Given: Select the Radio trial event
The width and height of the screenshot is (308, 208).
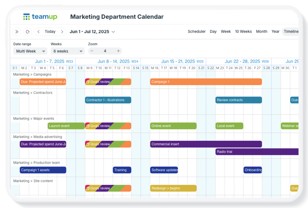Looking at the screenshot, I should [x=257, y=152].
